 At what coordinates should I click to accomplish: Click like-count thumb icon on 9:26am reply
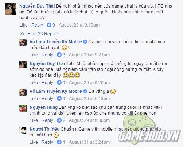pos(59,83)
